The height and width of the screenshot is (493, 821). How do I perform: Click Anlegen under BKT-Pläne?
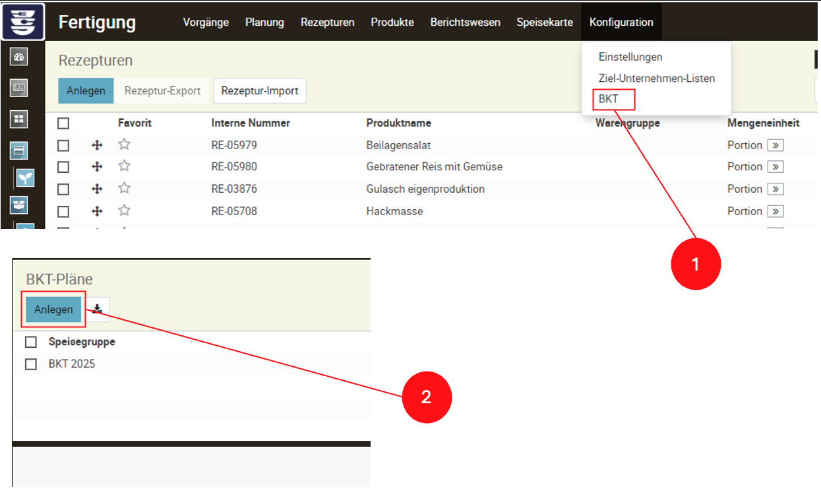click(53, 310)
